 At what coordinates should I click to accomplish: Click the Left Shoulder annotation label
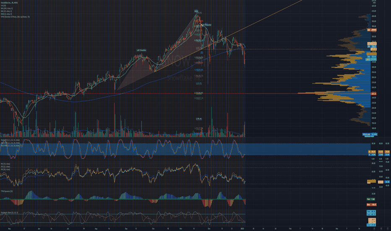(x=141, y=50)
